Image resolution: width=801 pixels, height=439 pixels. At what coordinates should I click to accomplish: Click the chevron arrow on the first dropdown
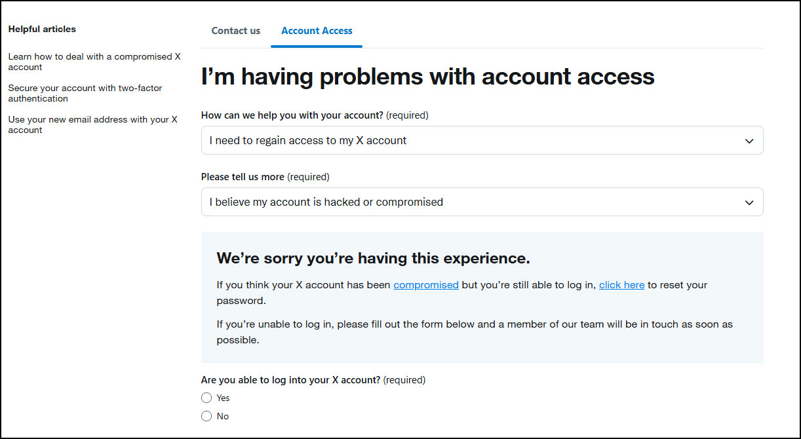click(x=749, y=141)
